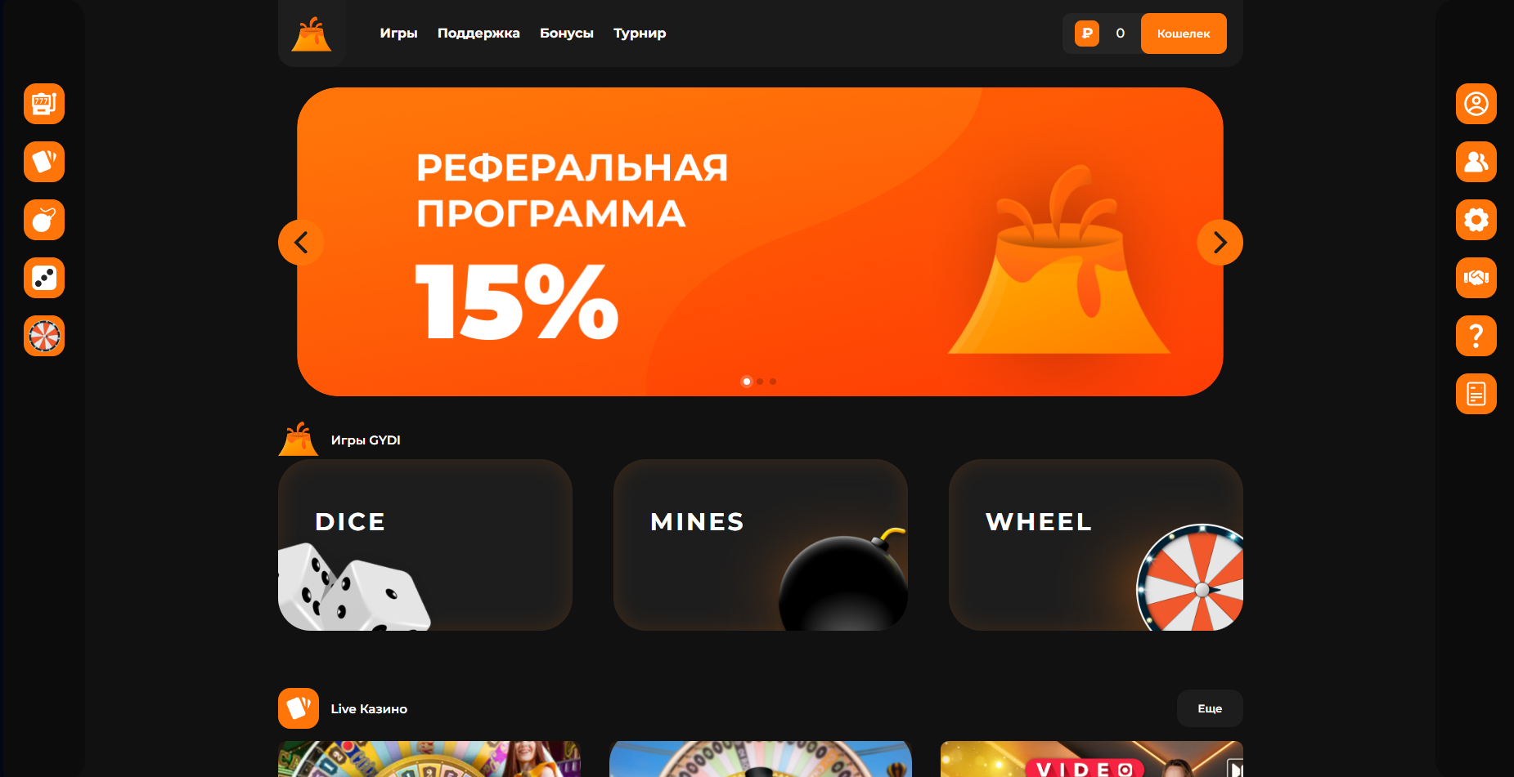
Task: Show the next banner slide
Action: (x=1220, y=243)
